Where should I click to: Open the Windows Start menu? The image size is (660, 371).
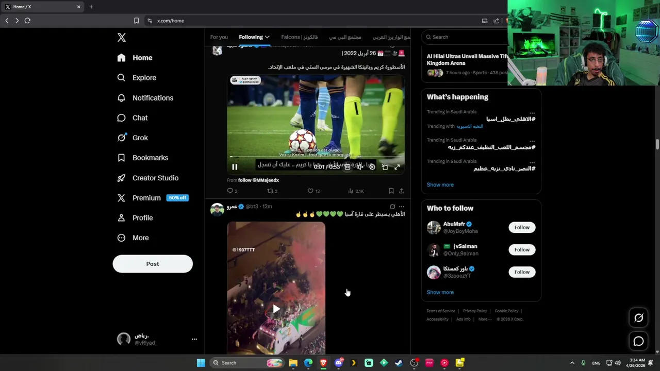(201, 363)
